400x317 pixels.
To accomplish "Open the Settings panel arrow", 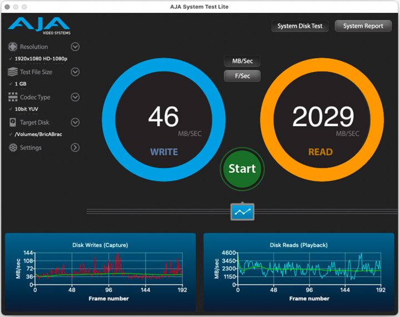I will pos(75,147).
